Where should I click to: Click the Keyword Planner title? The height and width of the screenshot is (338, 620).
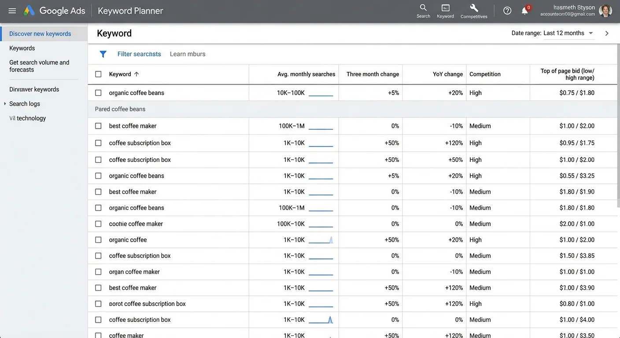pyautogui.click(x=130, y=11)
